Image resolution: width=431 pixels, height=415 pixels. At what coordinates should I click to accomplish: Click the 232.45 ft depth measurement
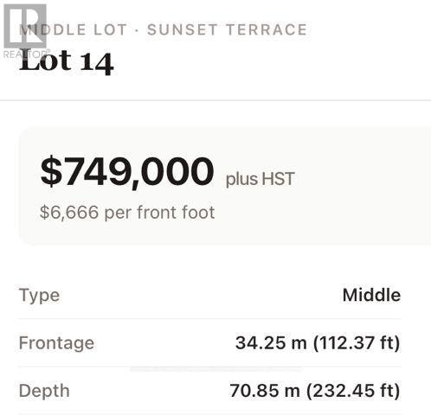(353, 391)
